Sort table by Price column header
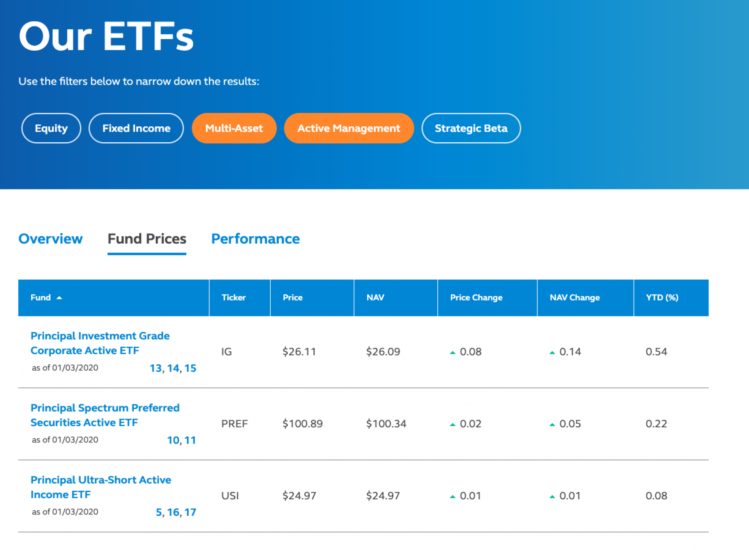Screen dimensions: 749x550 [x=292, y=298]
